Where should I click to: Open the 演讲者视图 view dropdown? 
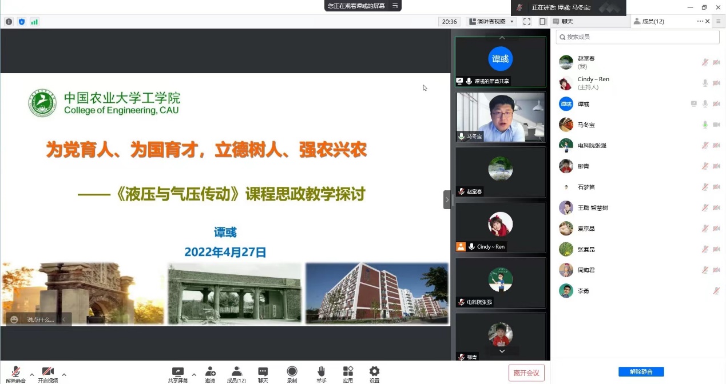click(491, 22)
